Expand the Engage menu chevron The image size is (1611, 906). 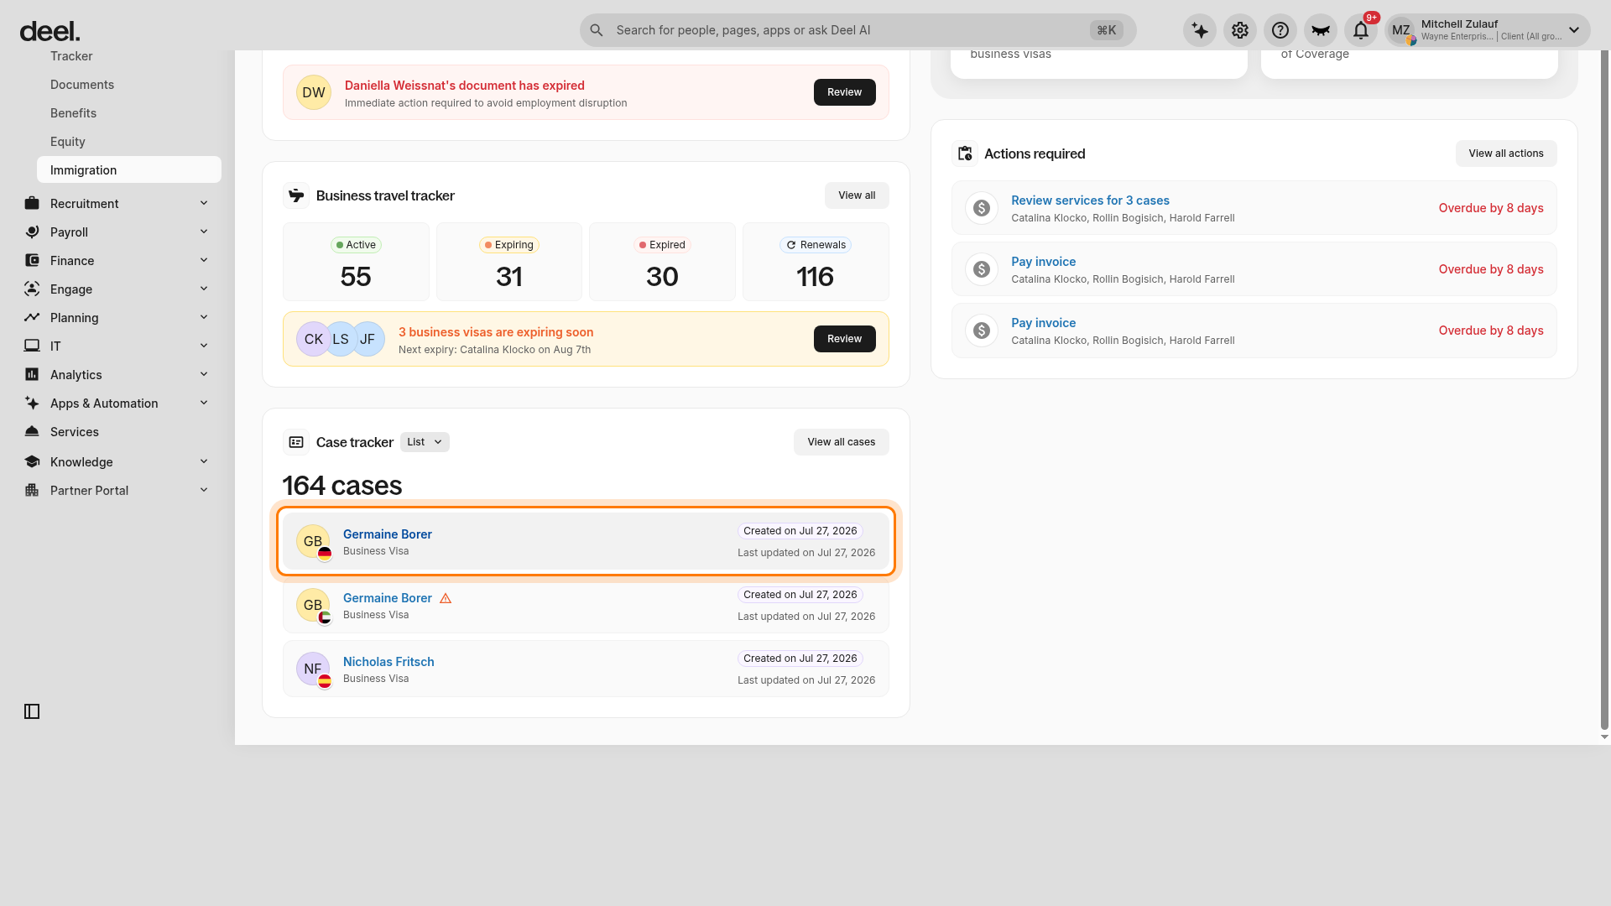pyautogui.click(x=204, y=289)
